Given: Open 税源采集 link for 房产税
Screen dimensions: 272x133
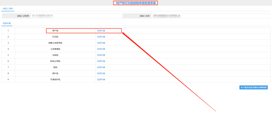Looking at the screenshot, I should coord(101,31).
